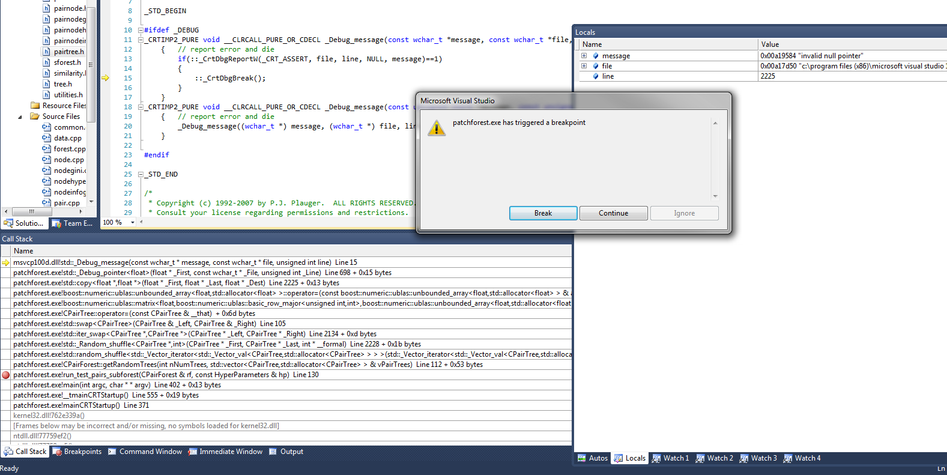Click the file variable icon in Locals
Screen dimensions: 947x475
pyautogui.click(x=596, y=66)
